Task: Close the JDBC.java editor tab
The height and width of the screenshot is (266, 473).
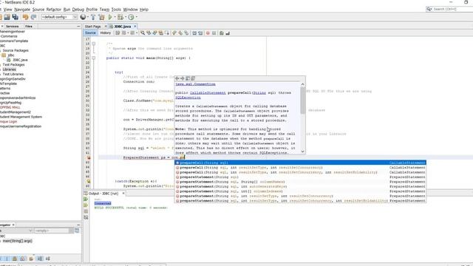Action: click(x=135, y=27)
